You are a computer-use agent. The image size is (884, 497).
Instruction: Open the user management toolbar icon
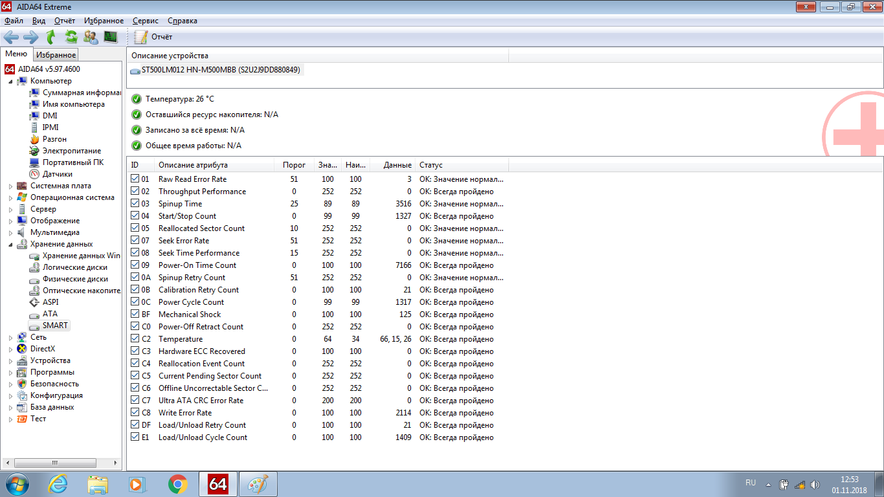[x=91, y=37]
